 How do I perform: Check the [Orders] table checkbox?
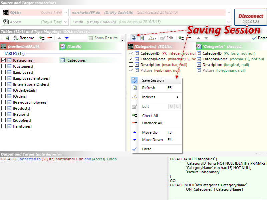pyautogui.click(x=3, y=96)
